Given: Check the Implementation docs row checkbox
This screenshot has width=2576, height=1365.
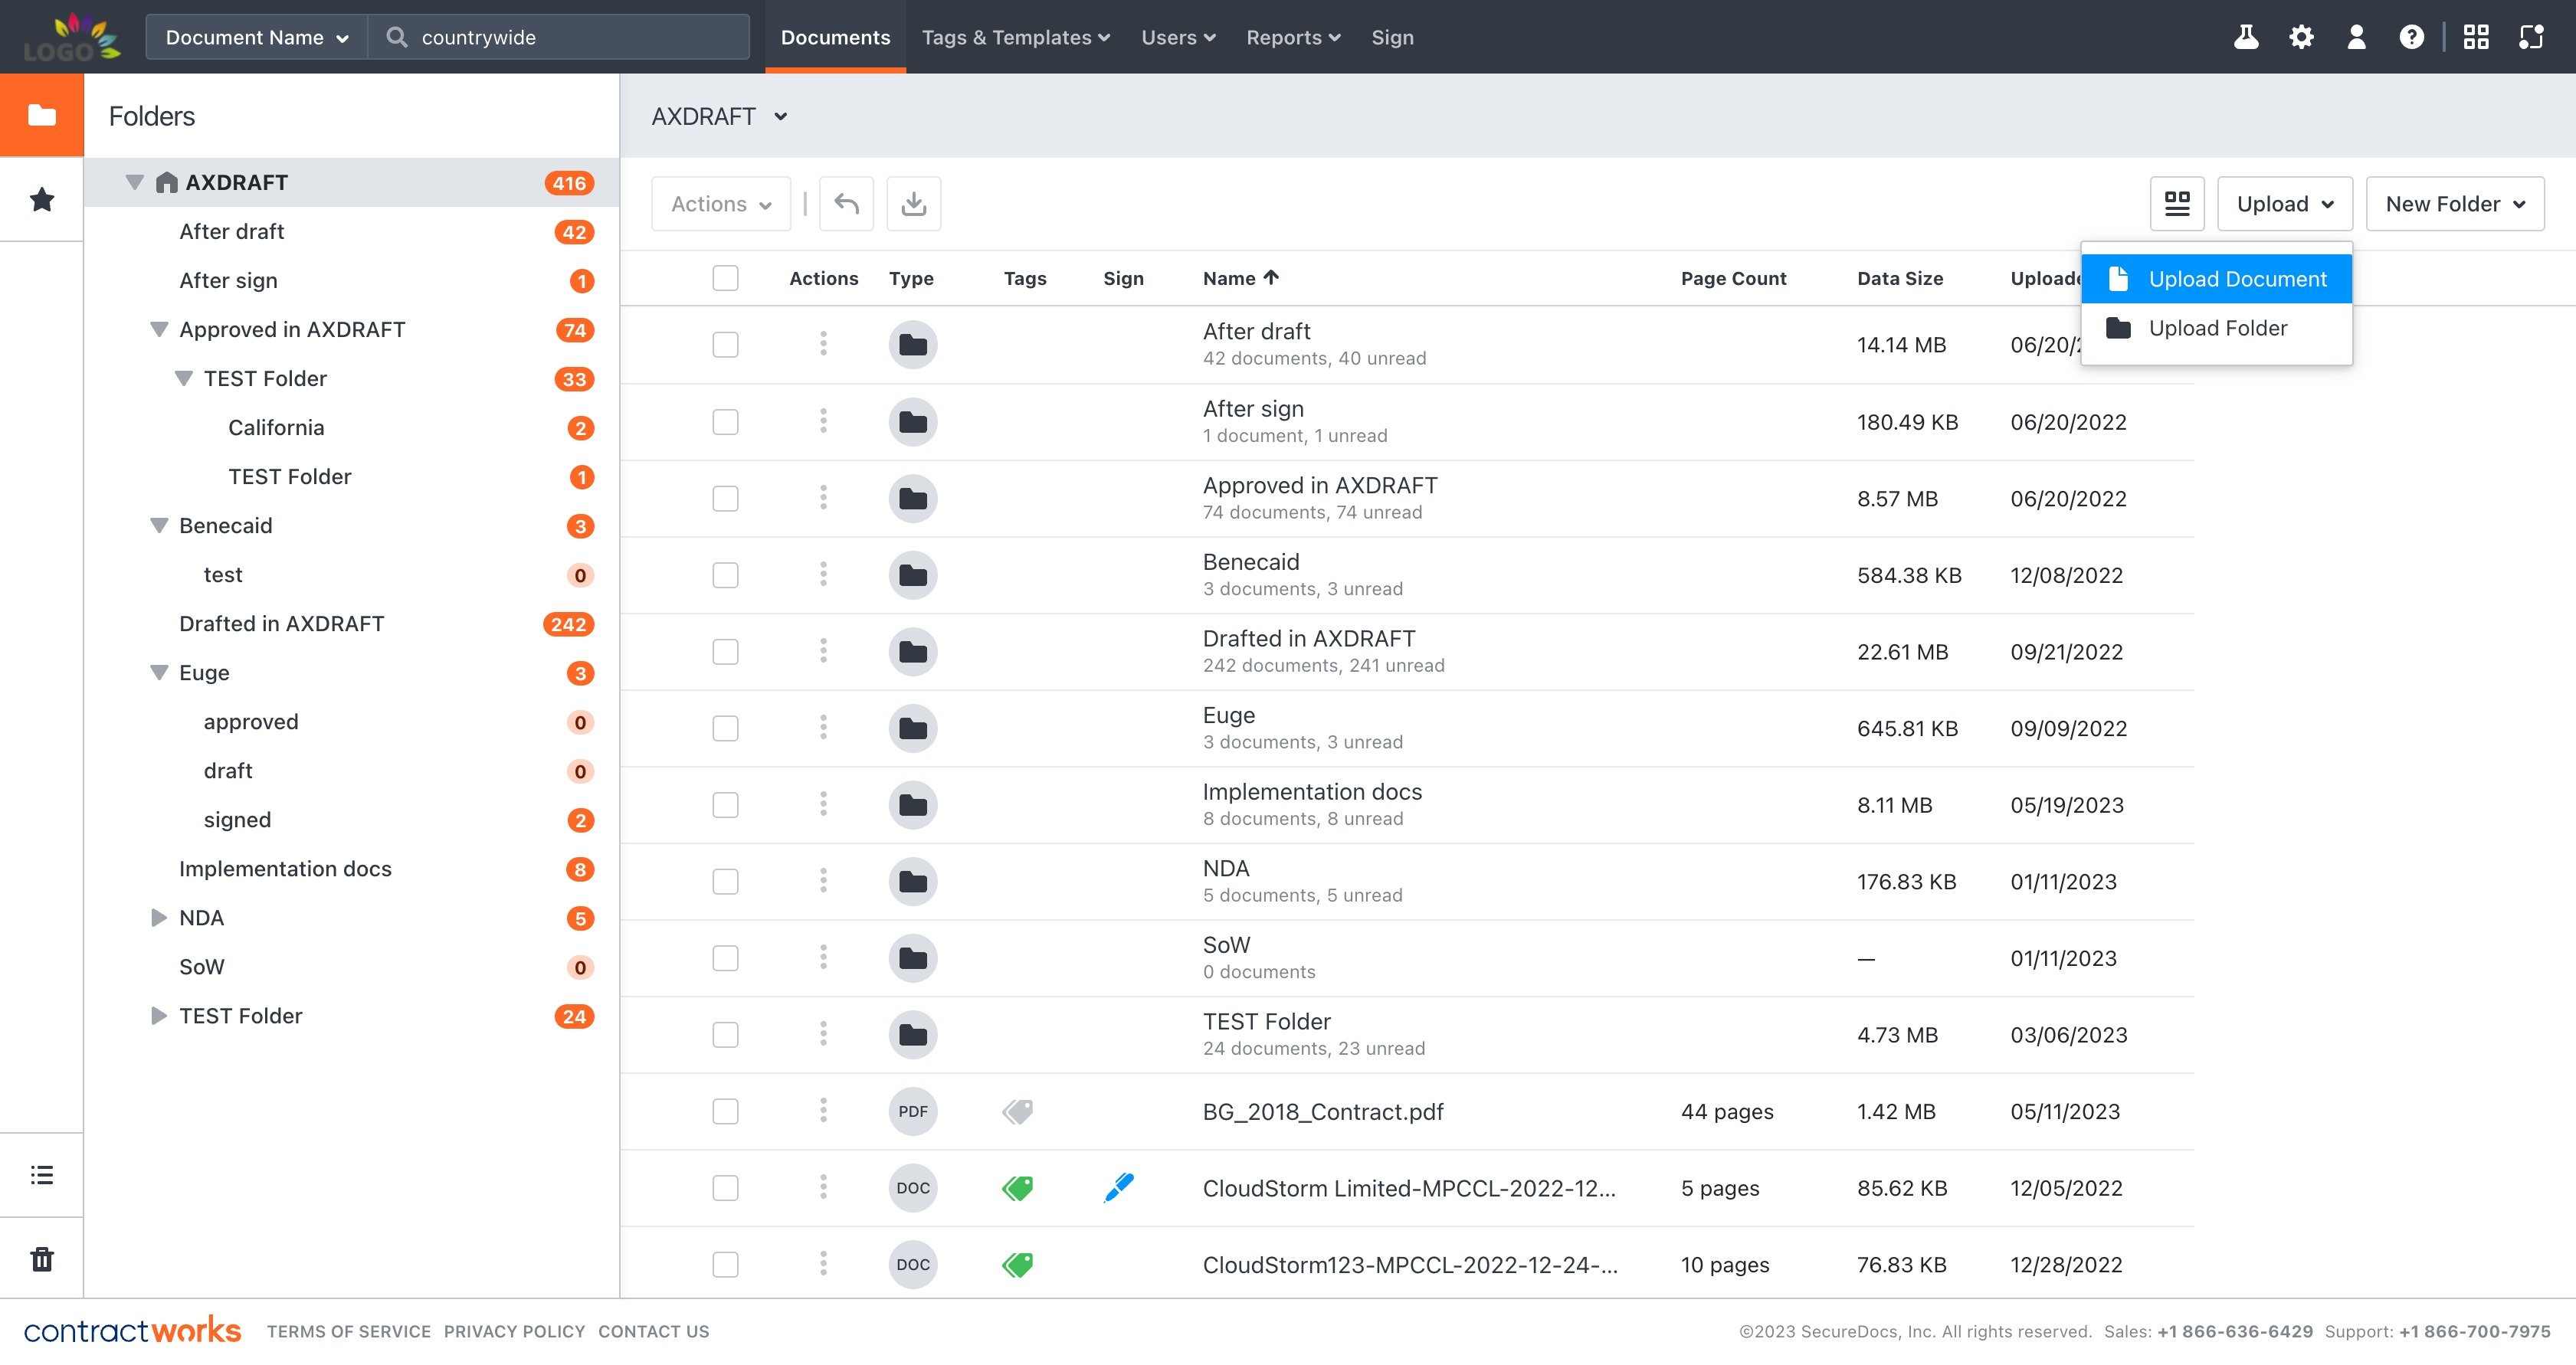Looking at the screenshot, I should click(725, 805).
